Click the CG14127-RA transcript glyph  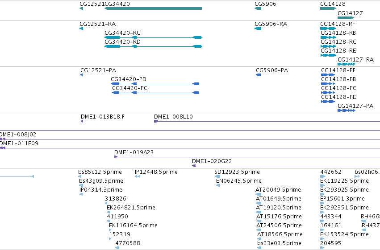coord(347,64)
